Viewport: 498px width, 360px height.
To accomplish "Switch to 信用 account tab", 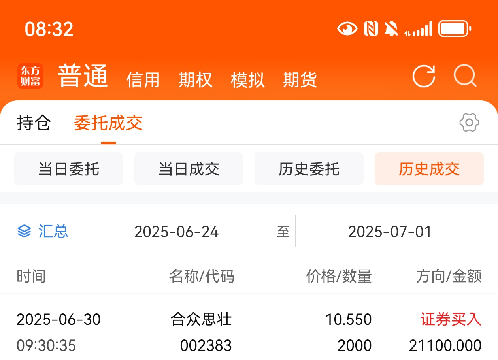I will coord(143,80).
